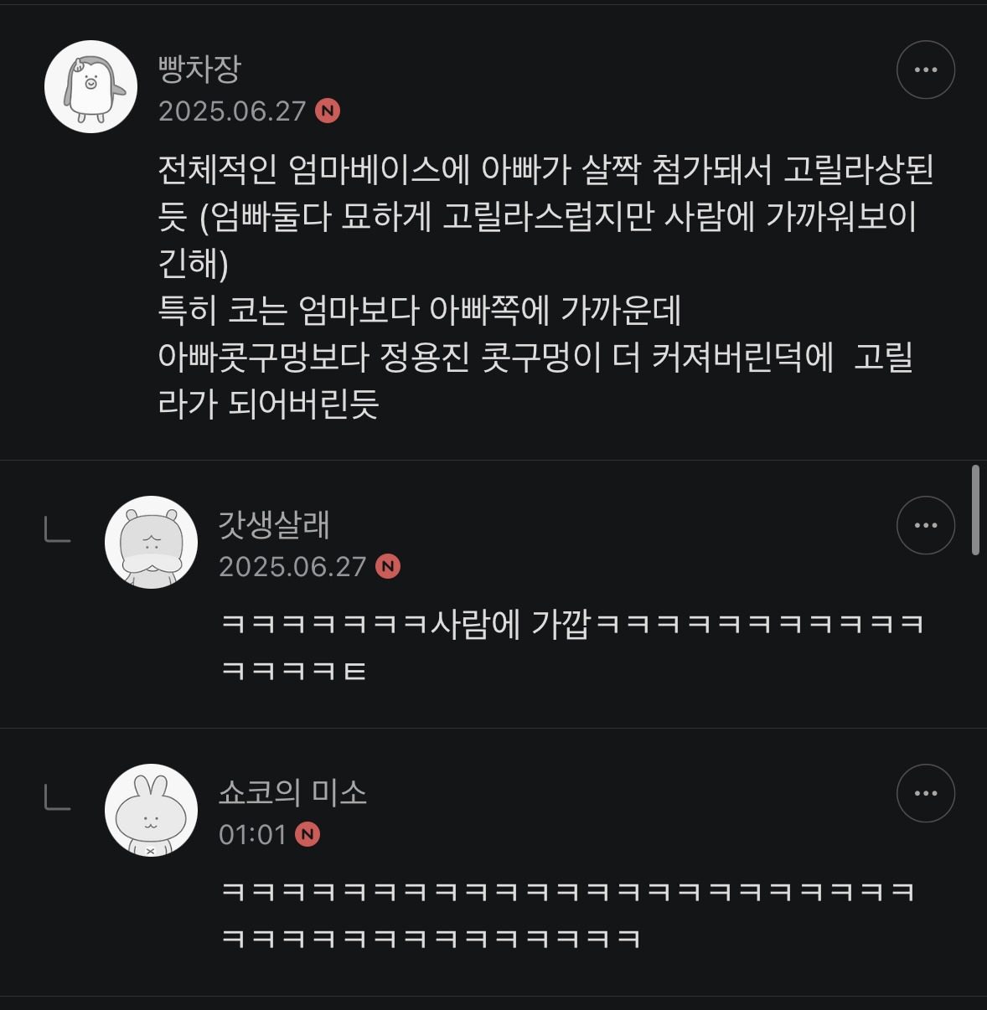Screen dimensions: 987x1010
Task: Click the red N badge on 갓생살래's reply
Action: click(388, 567)
